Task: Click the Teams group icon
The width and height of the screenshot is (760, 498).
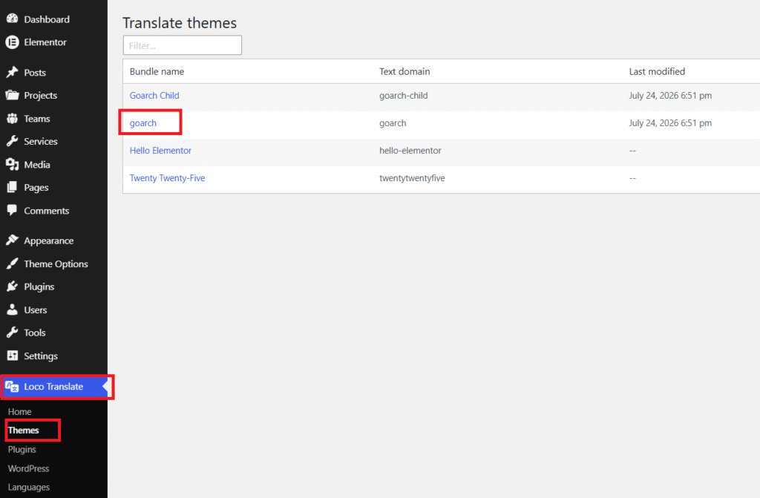Action: [12, 118]
